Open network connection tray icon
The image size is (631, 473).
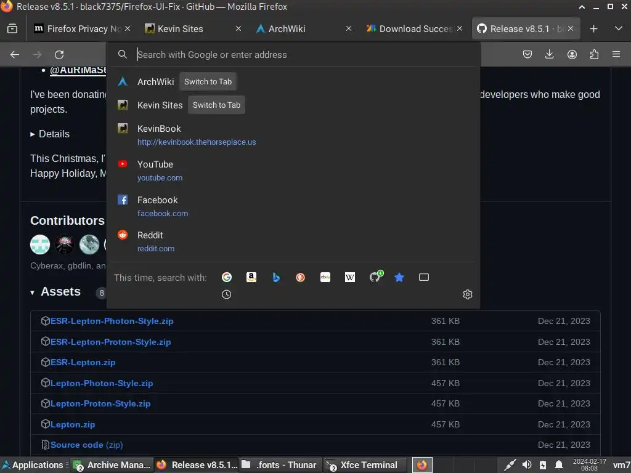pos(510,465)
